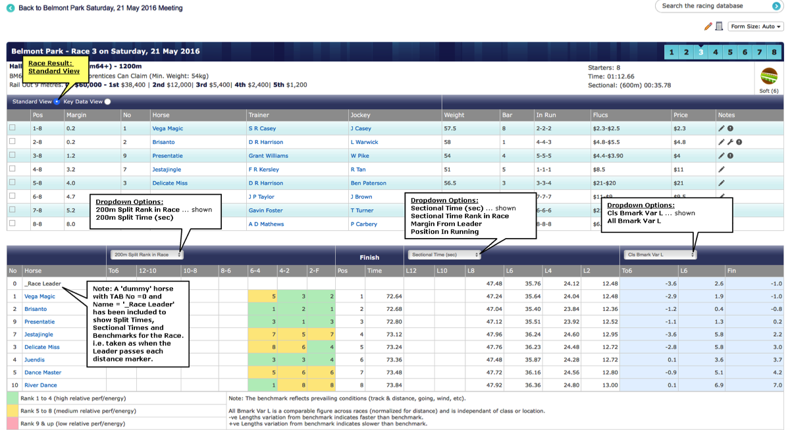Check the box next to Delicate Miss
Image resolution: width=790 pixels, height=430 pixels.
[x=13, y=183]
